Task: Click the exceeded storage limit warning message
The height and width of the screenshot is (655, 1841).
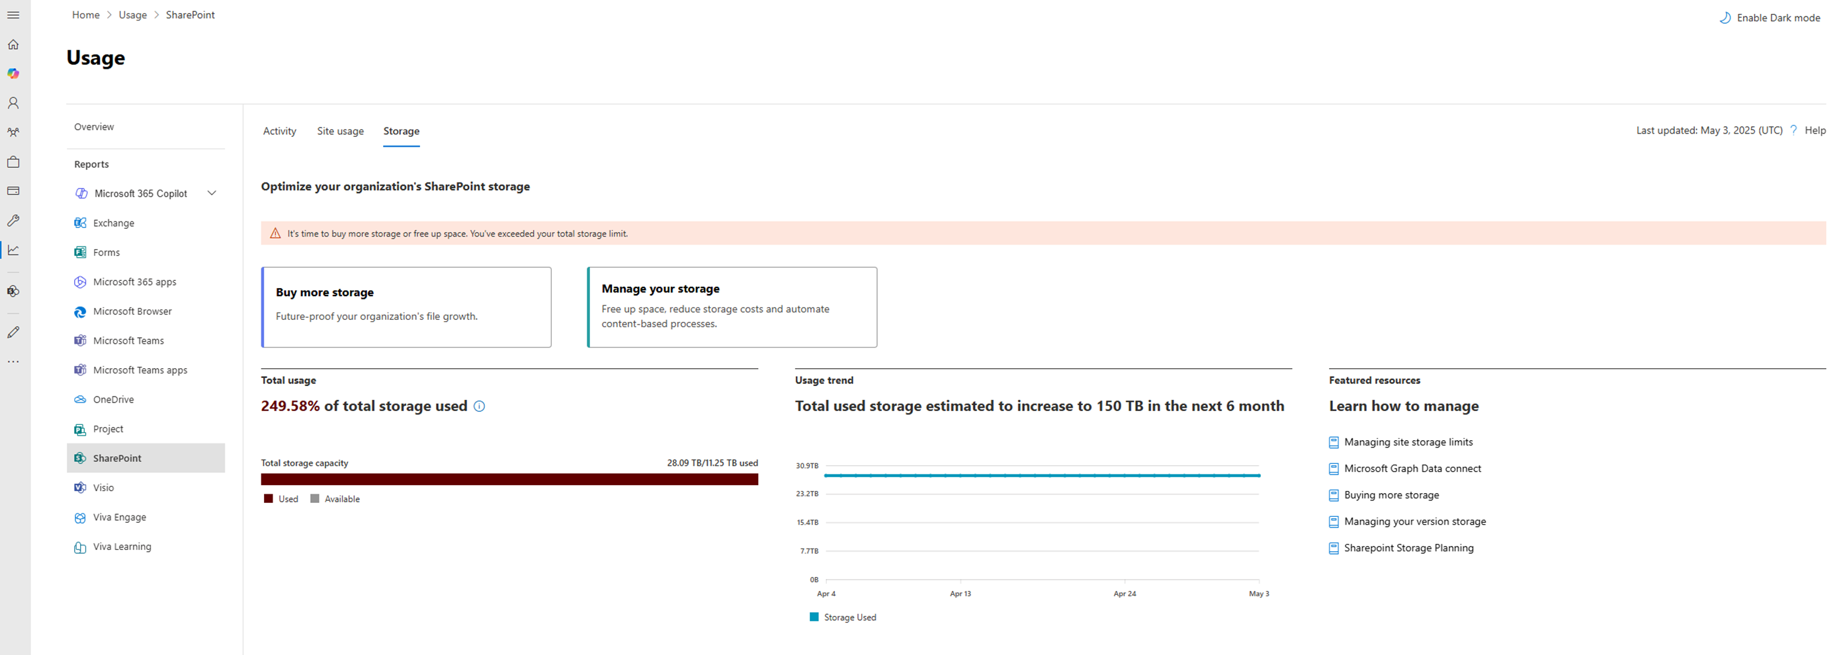Action: [457, 233]
